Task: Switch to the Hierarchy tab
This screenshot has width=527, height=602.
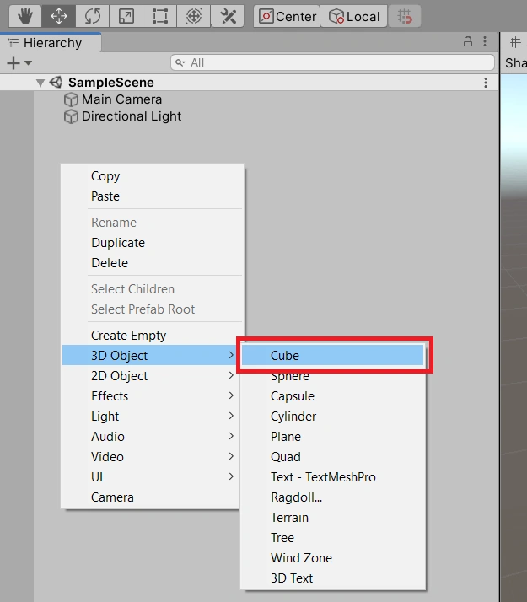Action: pos(51,43)
